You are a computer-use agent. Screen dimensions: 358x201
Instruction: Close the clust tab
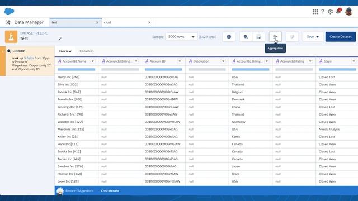tap(149, 22)
